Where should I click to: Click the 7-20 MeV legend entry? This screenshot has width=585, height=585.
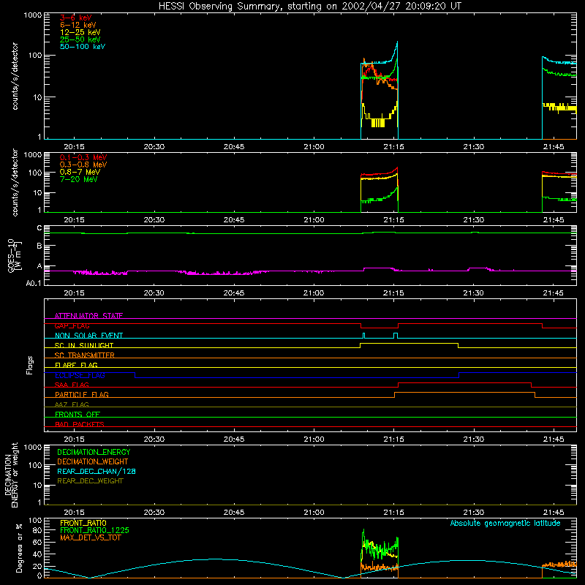[x=78, y=179]
